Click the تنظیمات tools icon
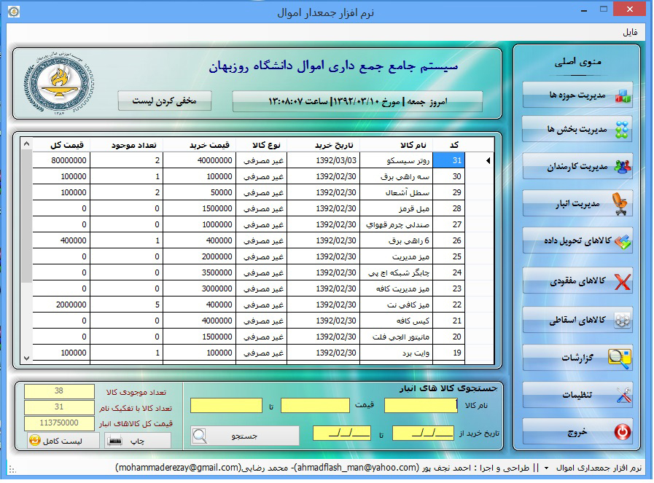The width and height of the screenshot is (654, 483). click(622, 396)
